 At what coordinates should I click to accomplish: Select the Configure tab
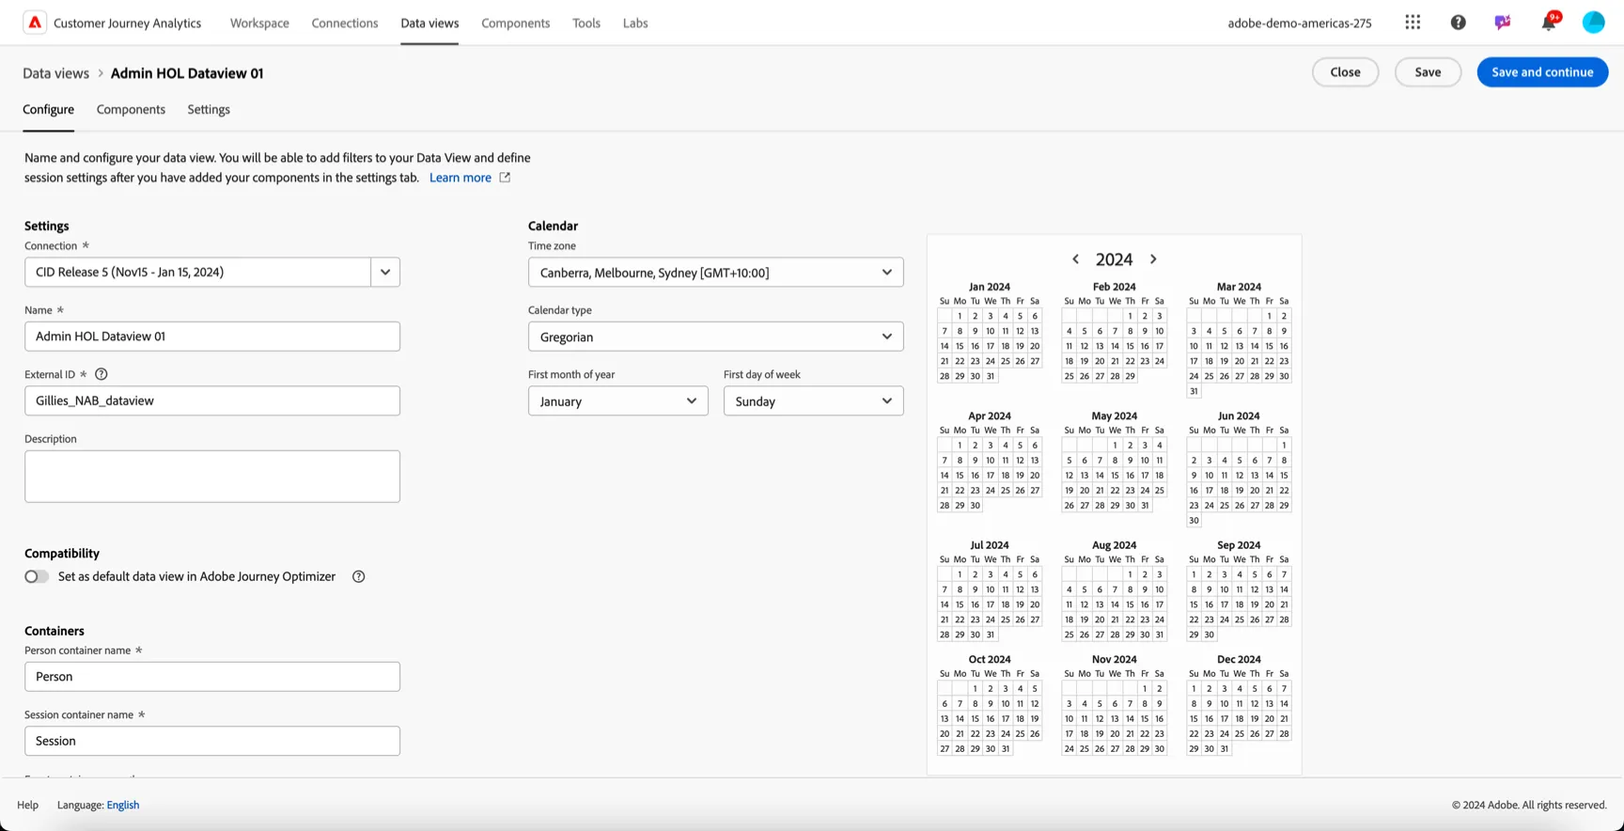(48, 109)
